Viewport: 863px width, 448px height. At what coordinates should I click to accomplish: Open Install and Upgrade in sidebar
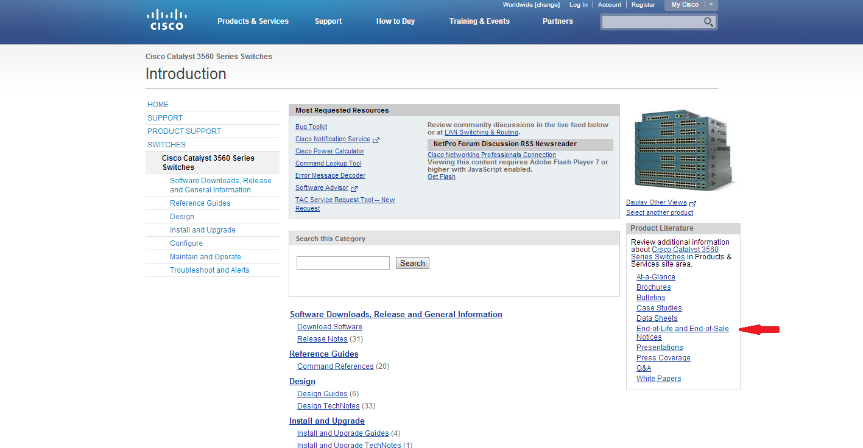coord(203,230)
